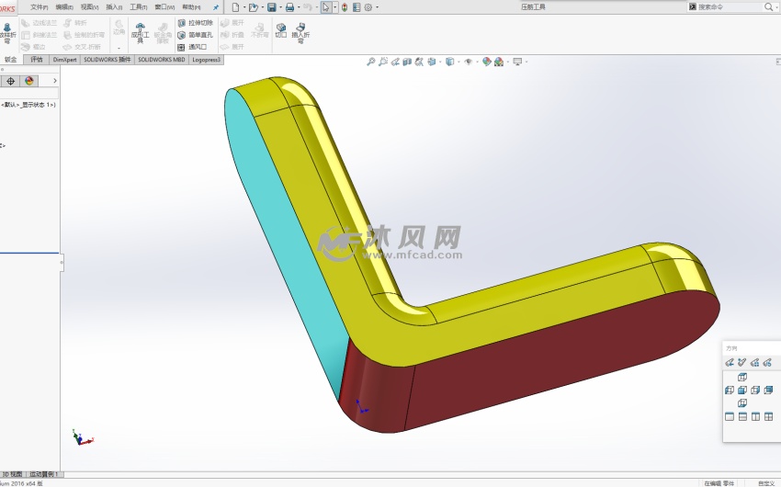781x487 pixels.
Task: Select the single view layout in orientation panel
Action: tap(730, 416)
